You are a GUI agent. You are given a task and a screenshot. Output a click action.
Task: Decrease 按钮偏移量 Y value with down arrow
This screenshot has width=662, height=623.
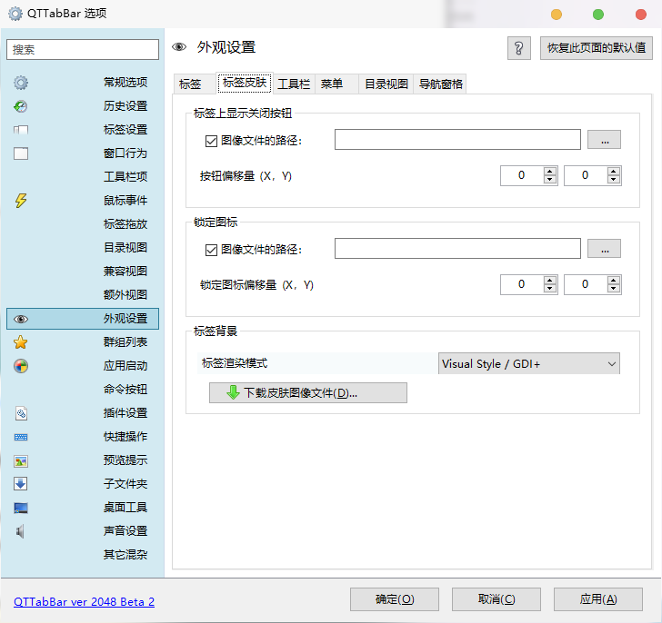click(x=614, y=180)
